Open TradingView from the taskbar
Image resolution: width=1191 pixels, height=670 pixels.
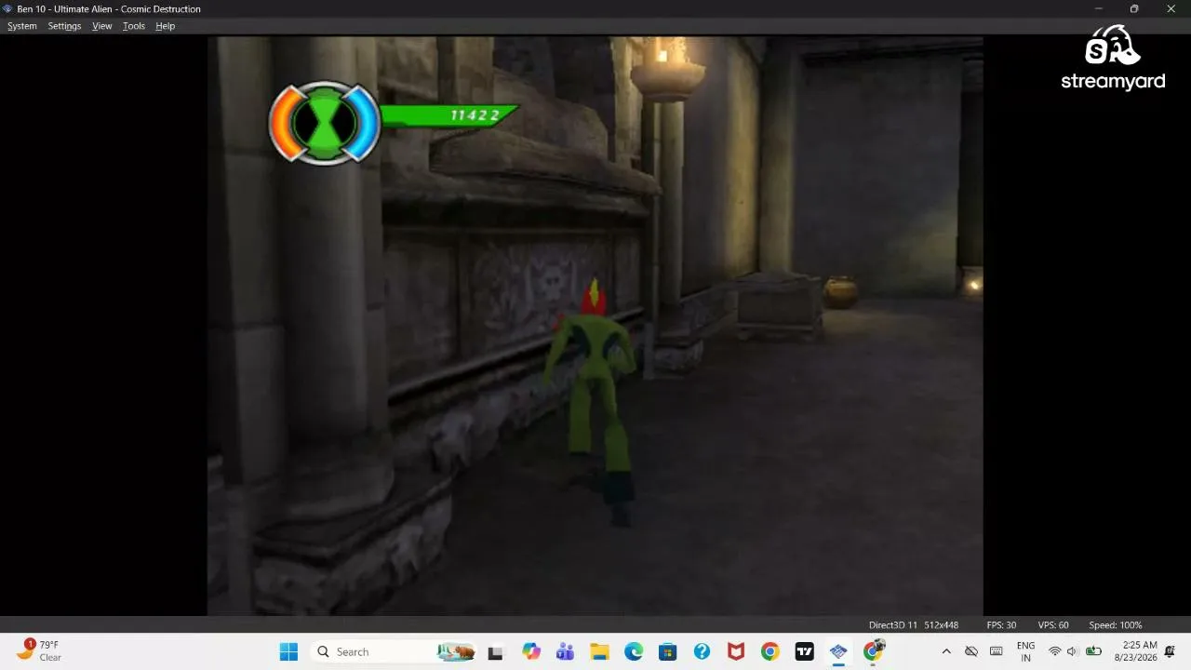(x=804, y=651)
